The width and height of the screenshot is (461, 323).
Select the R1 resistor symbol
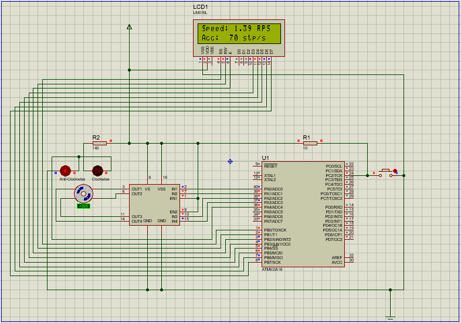pyautogui.click(x=310, y=143)
